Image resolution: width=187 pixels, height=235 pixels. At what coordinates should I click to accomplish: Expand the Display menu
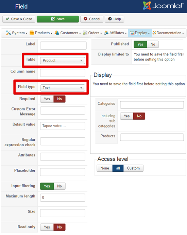pyautogui.click(x=140, y=33)
